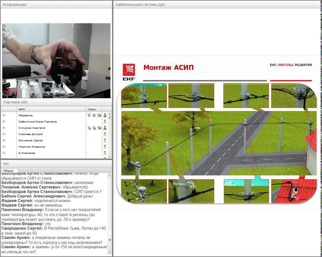Screen dimensions: 322x257
Task: Sort participants by the Статус column header
Action: (94, 109)
